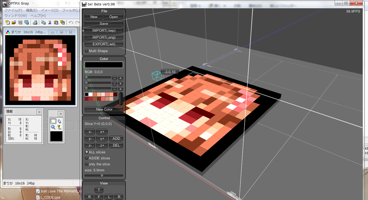368x200 pixels.
Task: Select the hand pan tool
Action: tap(59, 121)
